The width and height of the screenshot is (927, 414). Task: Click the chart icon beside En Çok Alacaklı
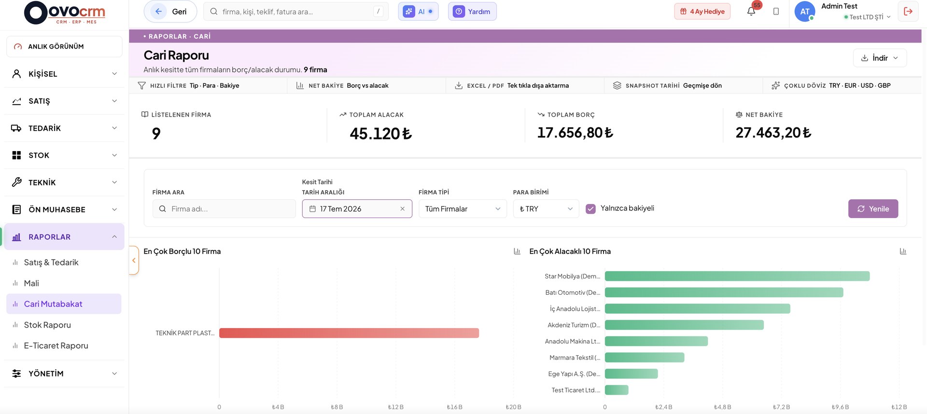903,251
